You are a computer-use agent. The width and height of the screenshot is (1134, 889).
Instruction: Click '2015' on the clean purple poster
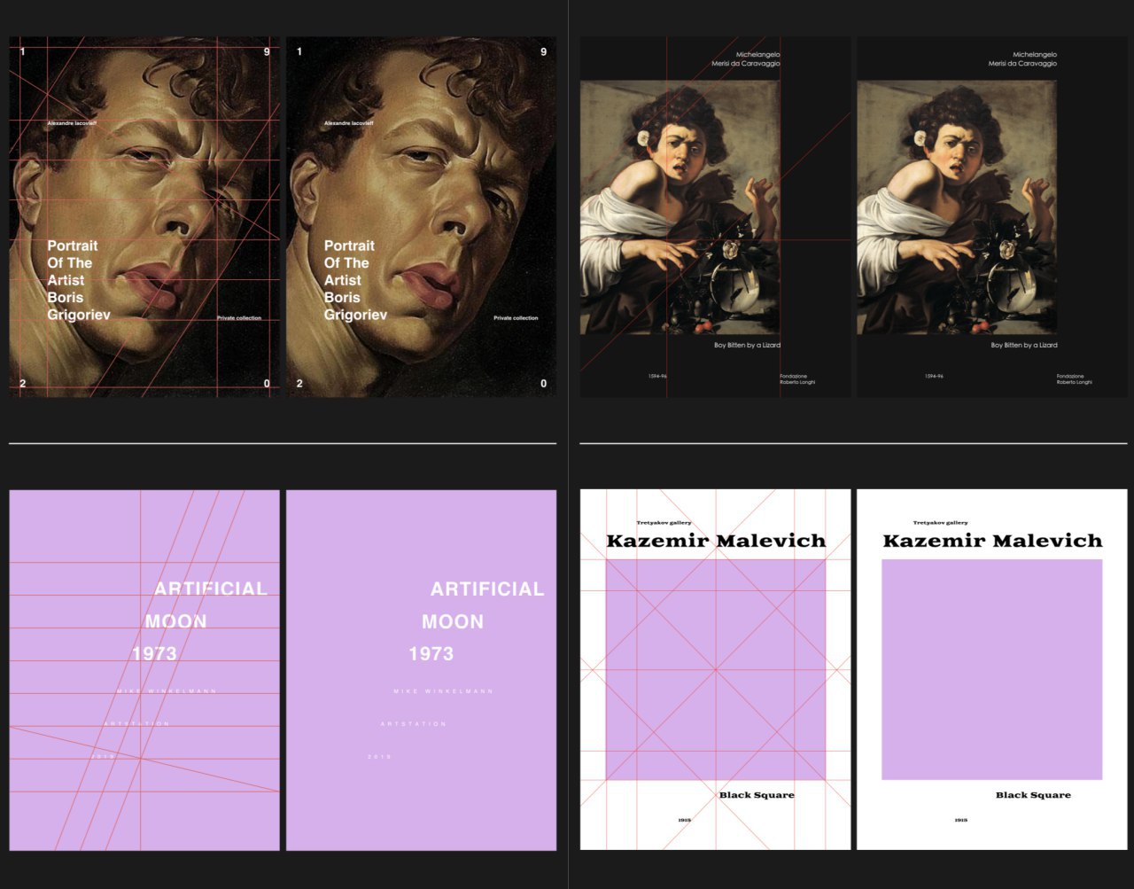(379, 756)
